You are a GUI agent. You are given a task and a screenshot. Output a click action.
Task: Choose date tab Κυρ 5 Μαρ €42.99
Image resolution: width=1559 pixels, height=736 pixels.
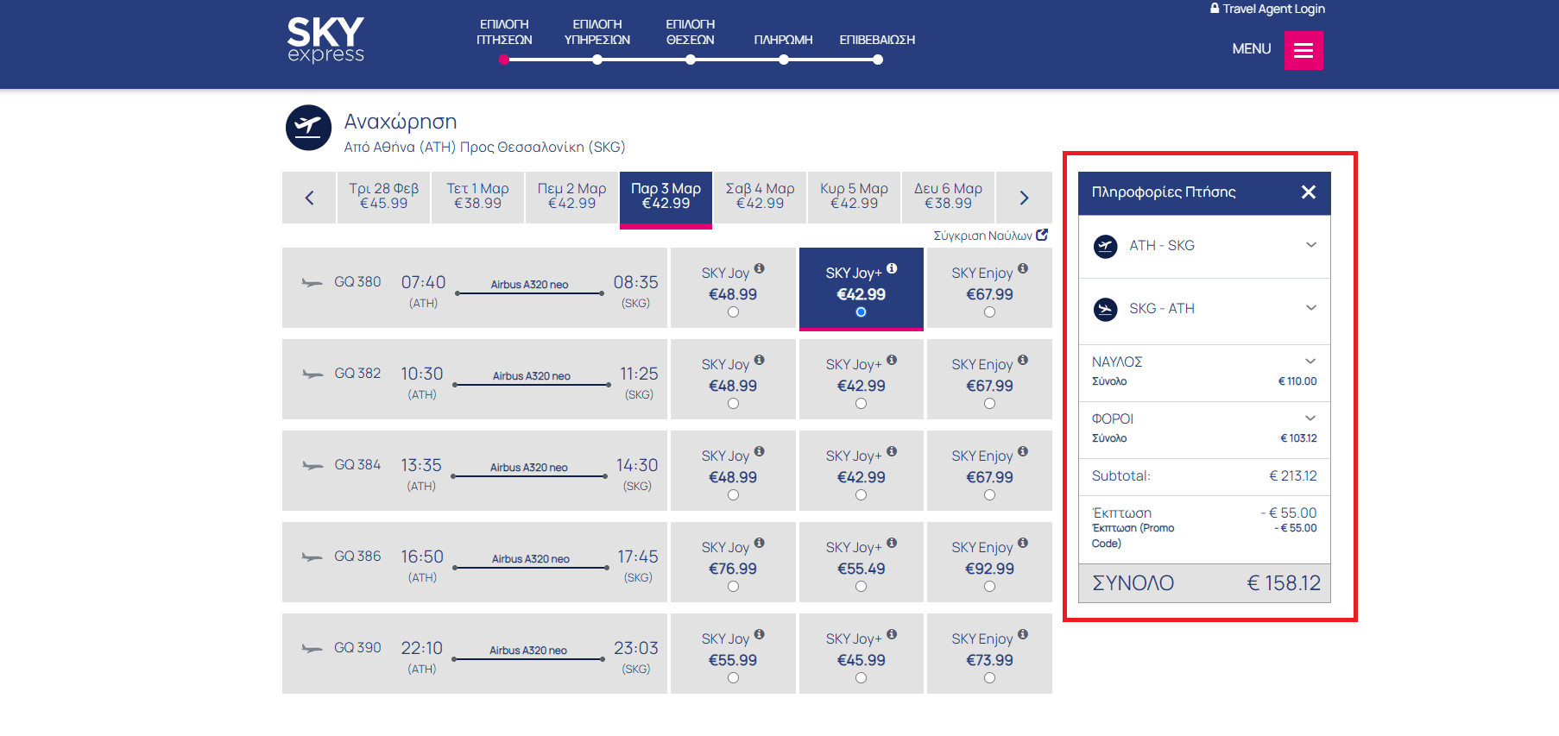point(854,197)
